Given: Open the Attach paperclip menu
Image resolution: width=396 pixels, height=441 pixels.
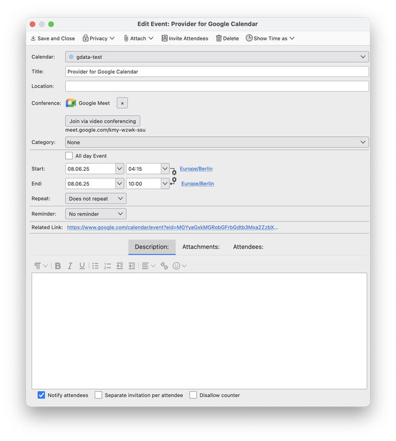Looking at the screenshot, I should [x=139, y=38].
